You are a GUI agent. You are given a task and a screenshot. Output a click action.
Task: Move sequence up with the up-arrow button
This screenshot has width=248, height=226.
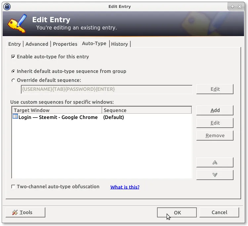point(215,162)
